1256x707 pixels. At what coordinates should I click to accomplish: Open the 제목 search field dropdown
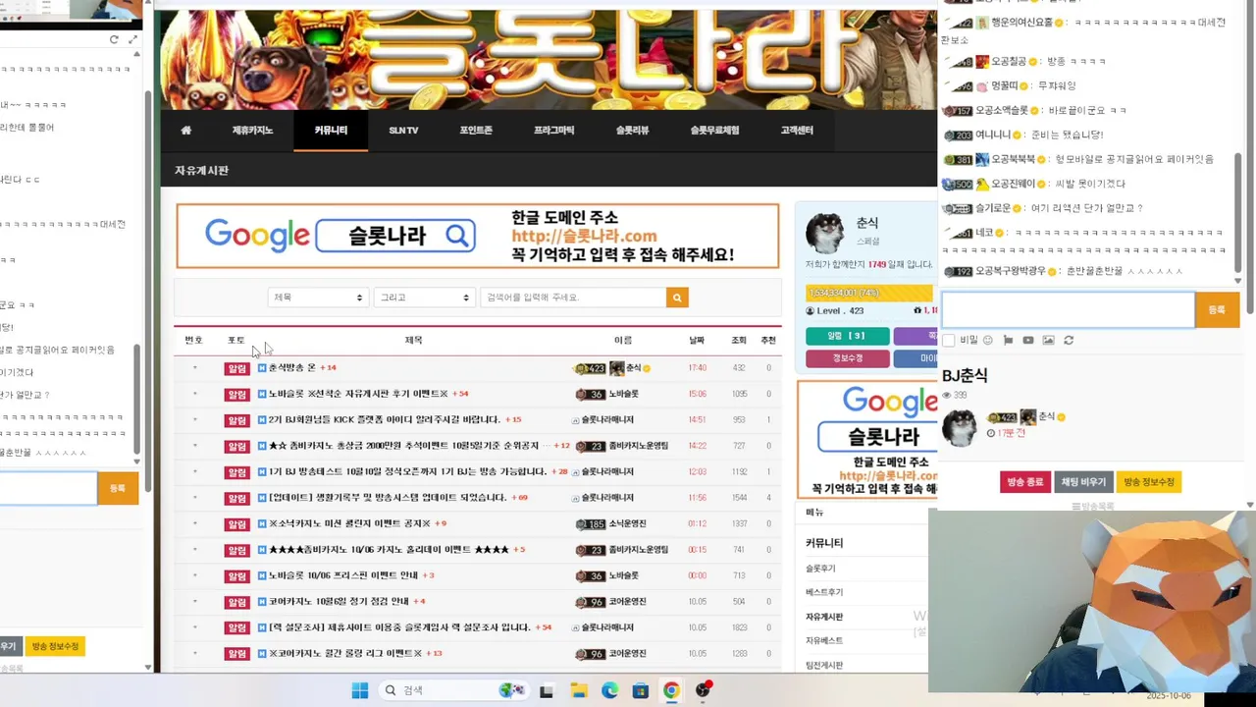click(318, 298)
